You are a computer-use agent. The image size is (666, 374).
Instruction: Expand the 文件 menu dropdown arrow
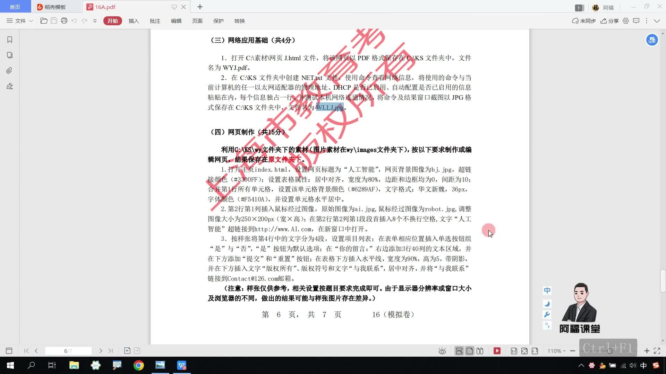31,21
